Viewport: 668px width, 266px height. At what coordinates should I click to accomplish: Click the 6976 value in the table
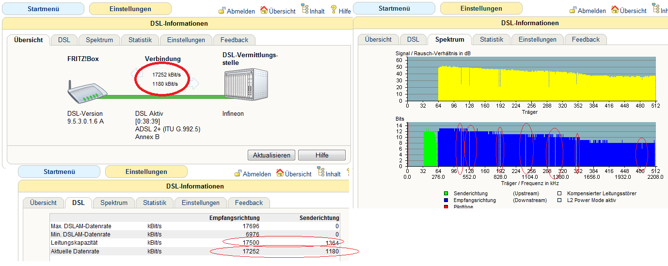(253, 235)
